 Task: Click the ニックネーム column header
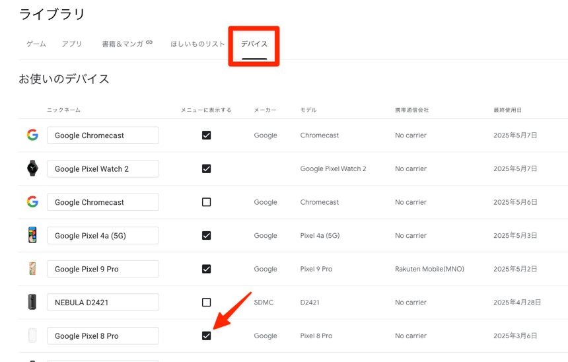pyautogui.click(x=64, y=110)
